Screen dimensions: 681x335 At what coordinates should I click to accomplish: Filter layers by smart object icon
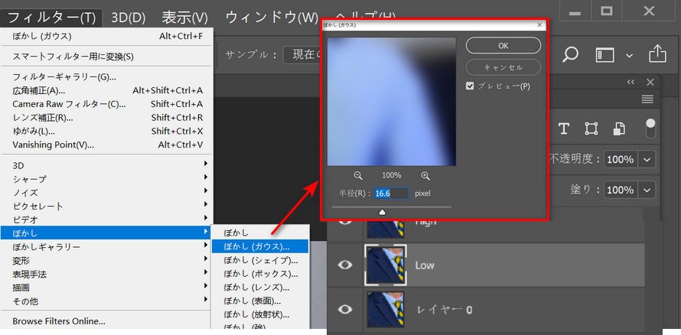click(619, 128)
